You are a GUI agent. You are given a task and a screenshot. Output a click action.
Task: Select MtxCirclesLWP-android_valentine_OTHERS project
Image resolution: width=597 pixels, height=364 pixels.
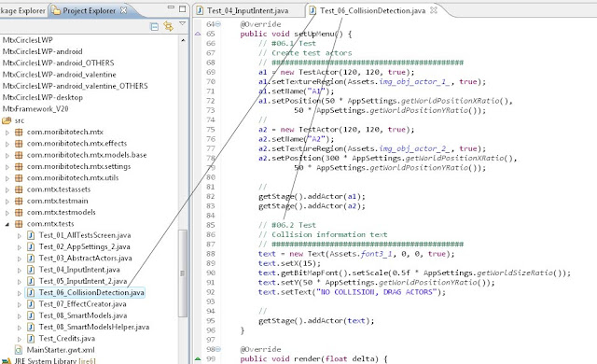point(75,86)
